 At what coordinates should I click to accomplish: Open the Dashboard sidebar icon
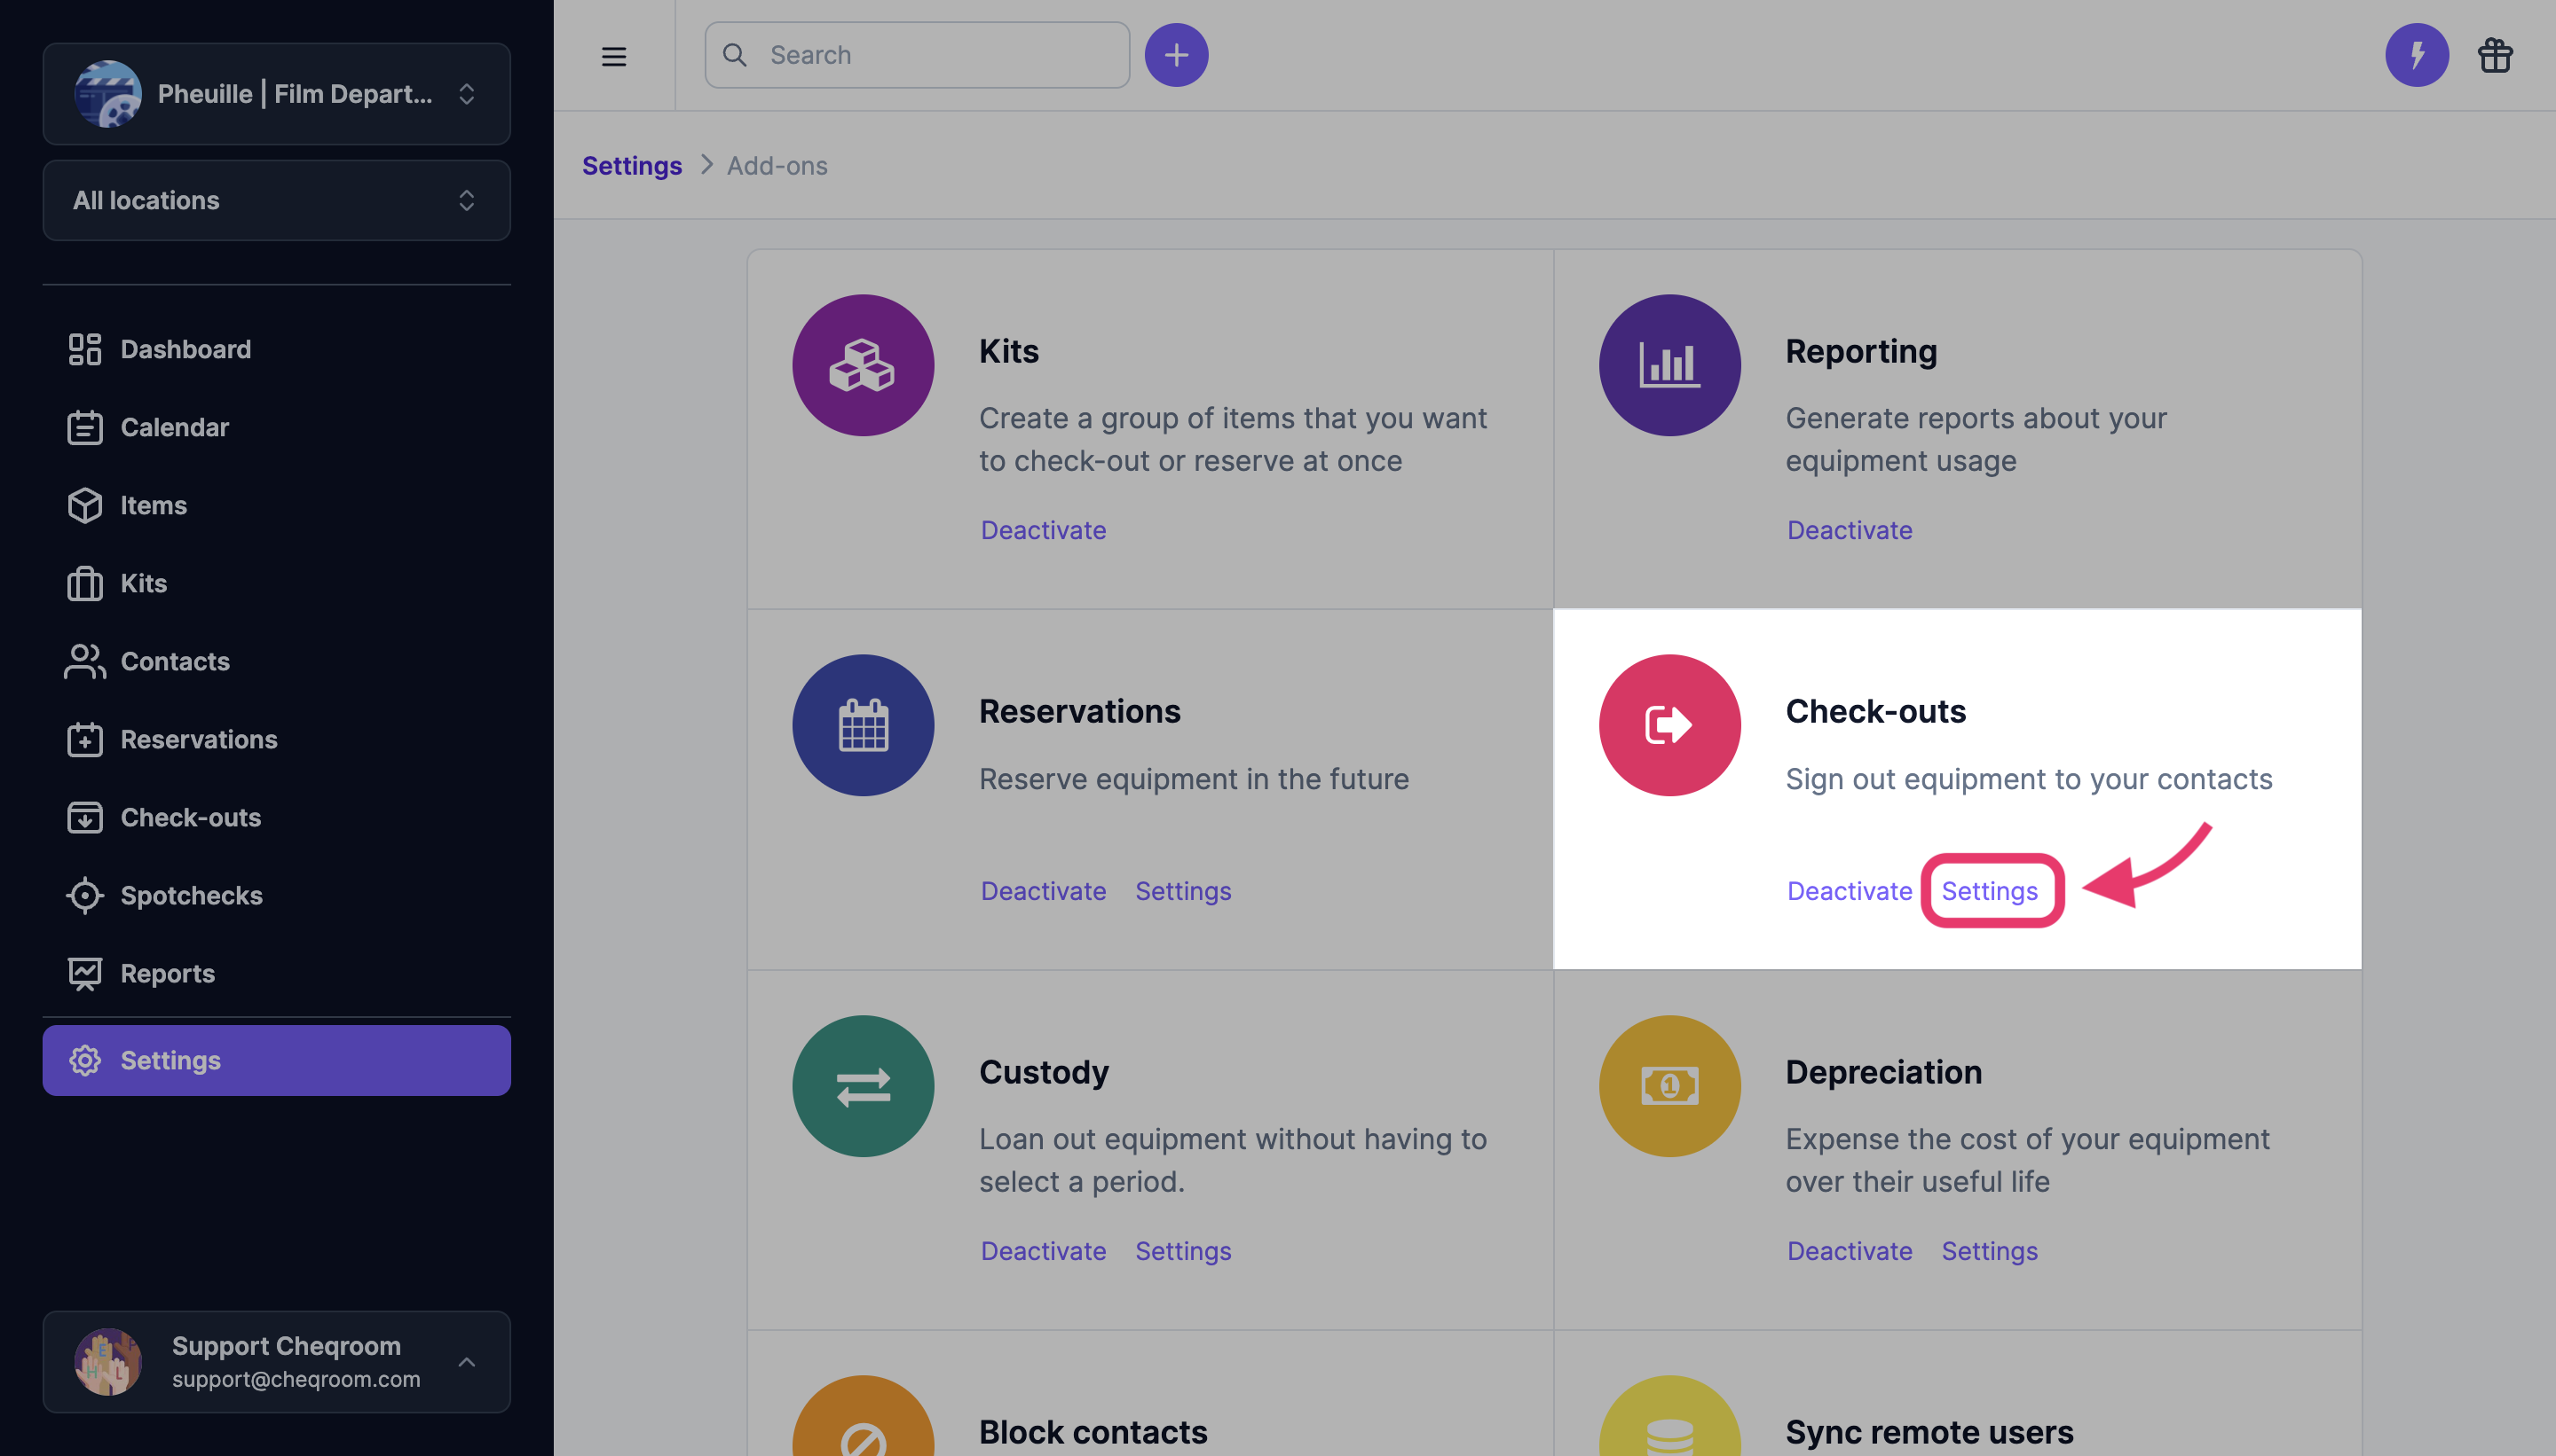pos(85,349)
